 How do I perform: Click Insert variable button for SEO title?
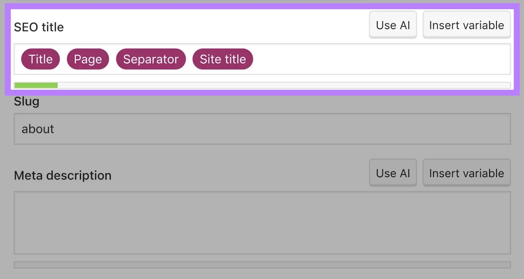point(466,25)
